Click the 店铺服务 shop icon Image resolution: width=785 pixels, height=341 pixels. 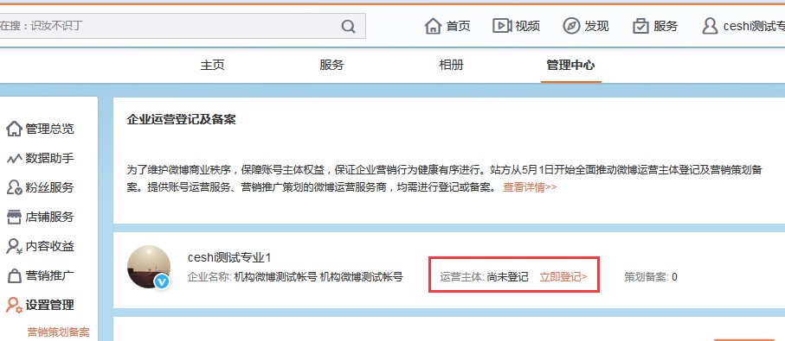[14, 218]
